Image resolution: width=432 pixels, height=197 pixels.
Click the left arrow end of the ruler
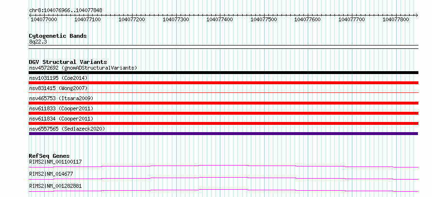(x=30, y=15)
